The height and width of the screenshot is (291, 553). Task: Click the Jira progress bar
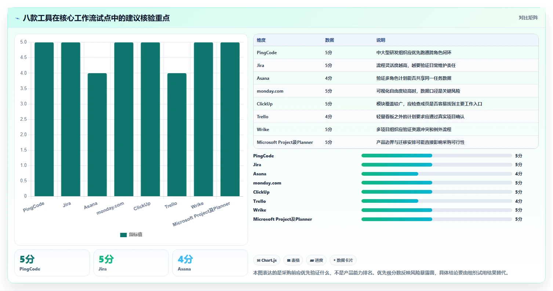point(437,165)
